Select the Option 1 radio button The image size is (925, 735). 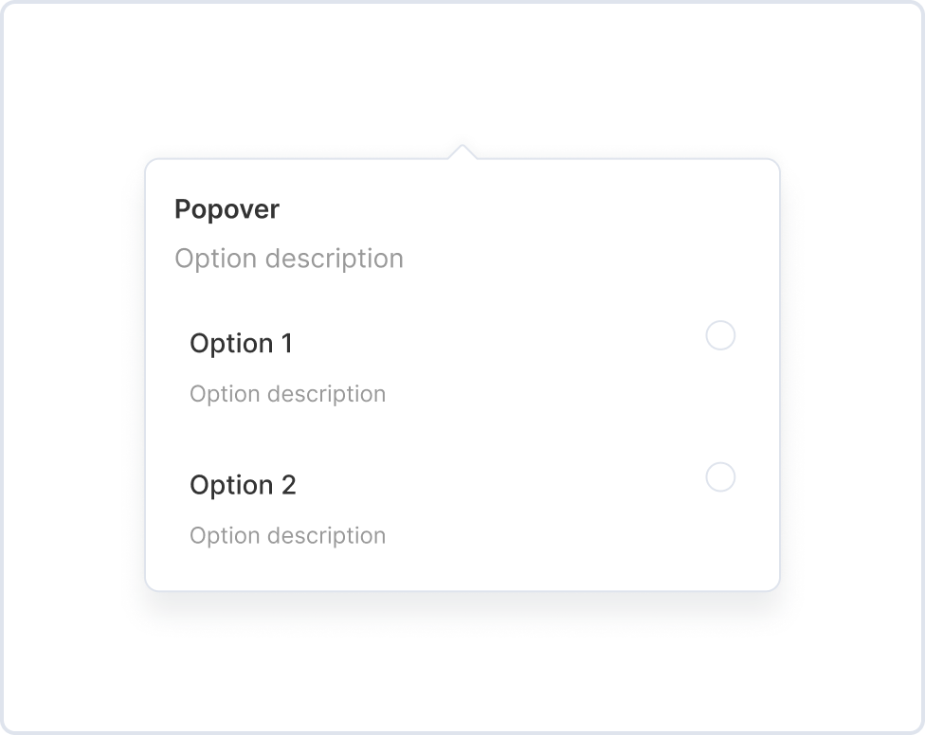point(720,335)
